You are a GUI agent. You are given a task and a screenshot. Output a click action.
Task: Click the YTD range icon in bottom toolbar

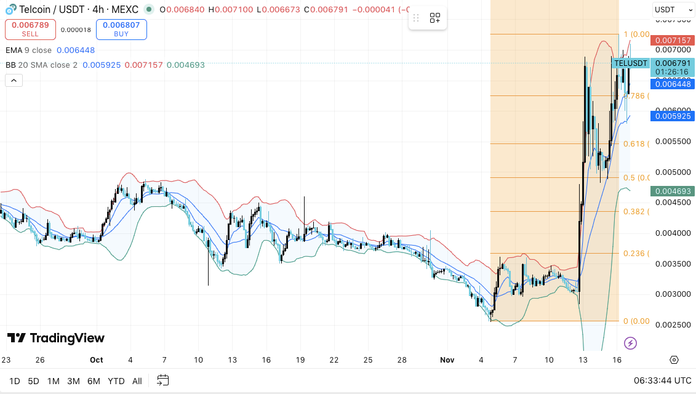(x=116, y=381)
